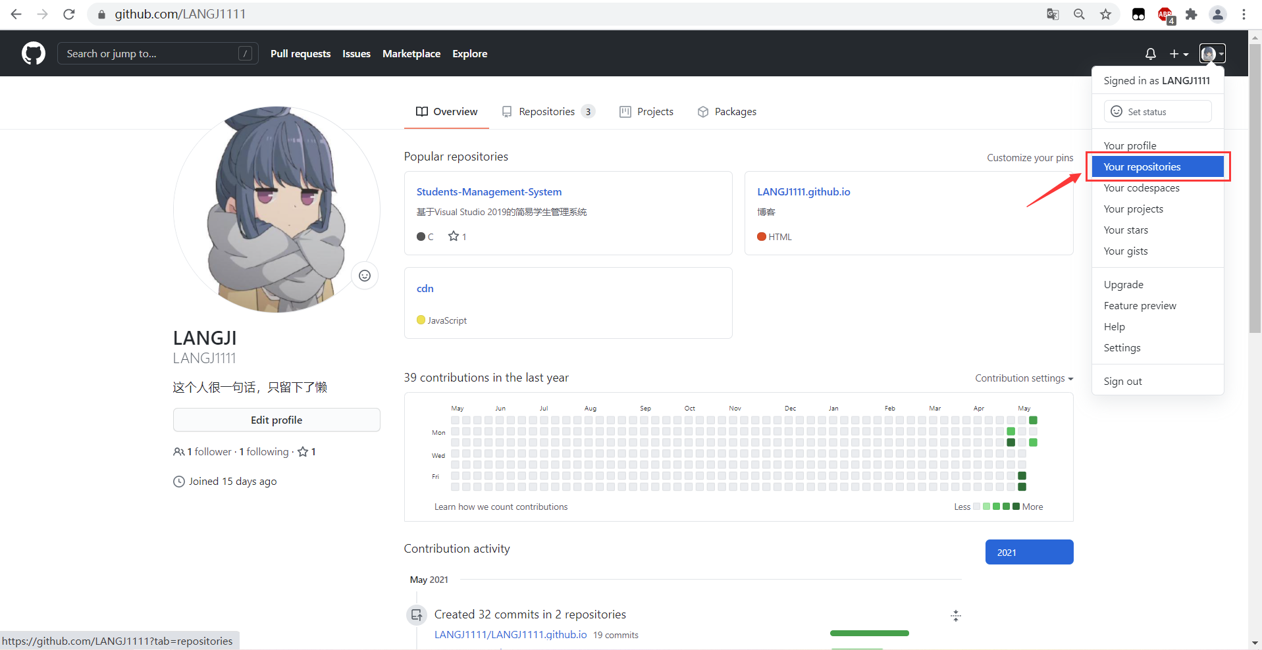Select Your projects from menu

[x=1158, y=209]
